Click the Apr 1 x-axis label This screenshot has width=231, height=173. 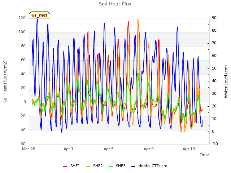[x=69, y=149]
